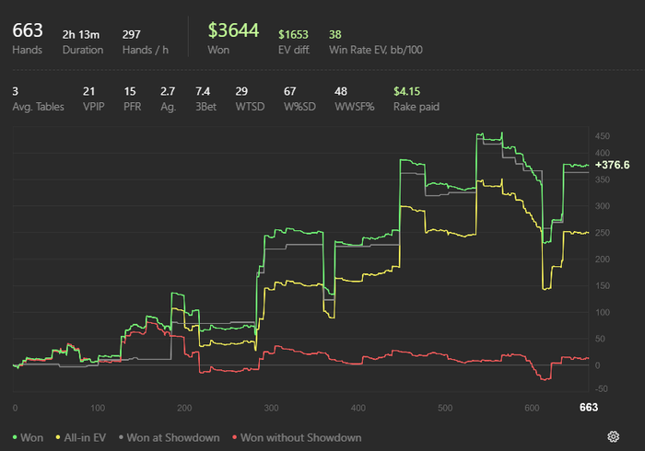
Task: Click the 663 x-axis end label
Action: (x=589, y=408)
